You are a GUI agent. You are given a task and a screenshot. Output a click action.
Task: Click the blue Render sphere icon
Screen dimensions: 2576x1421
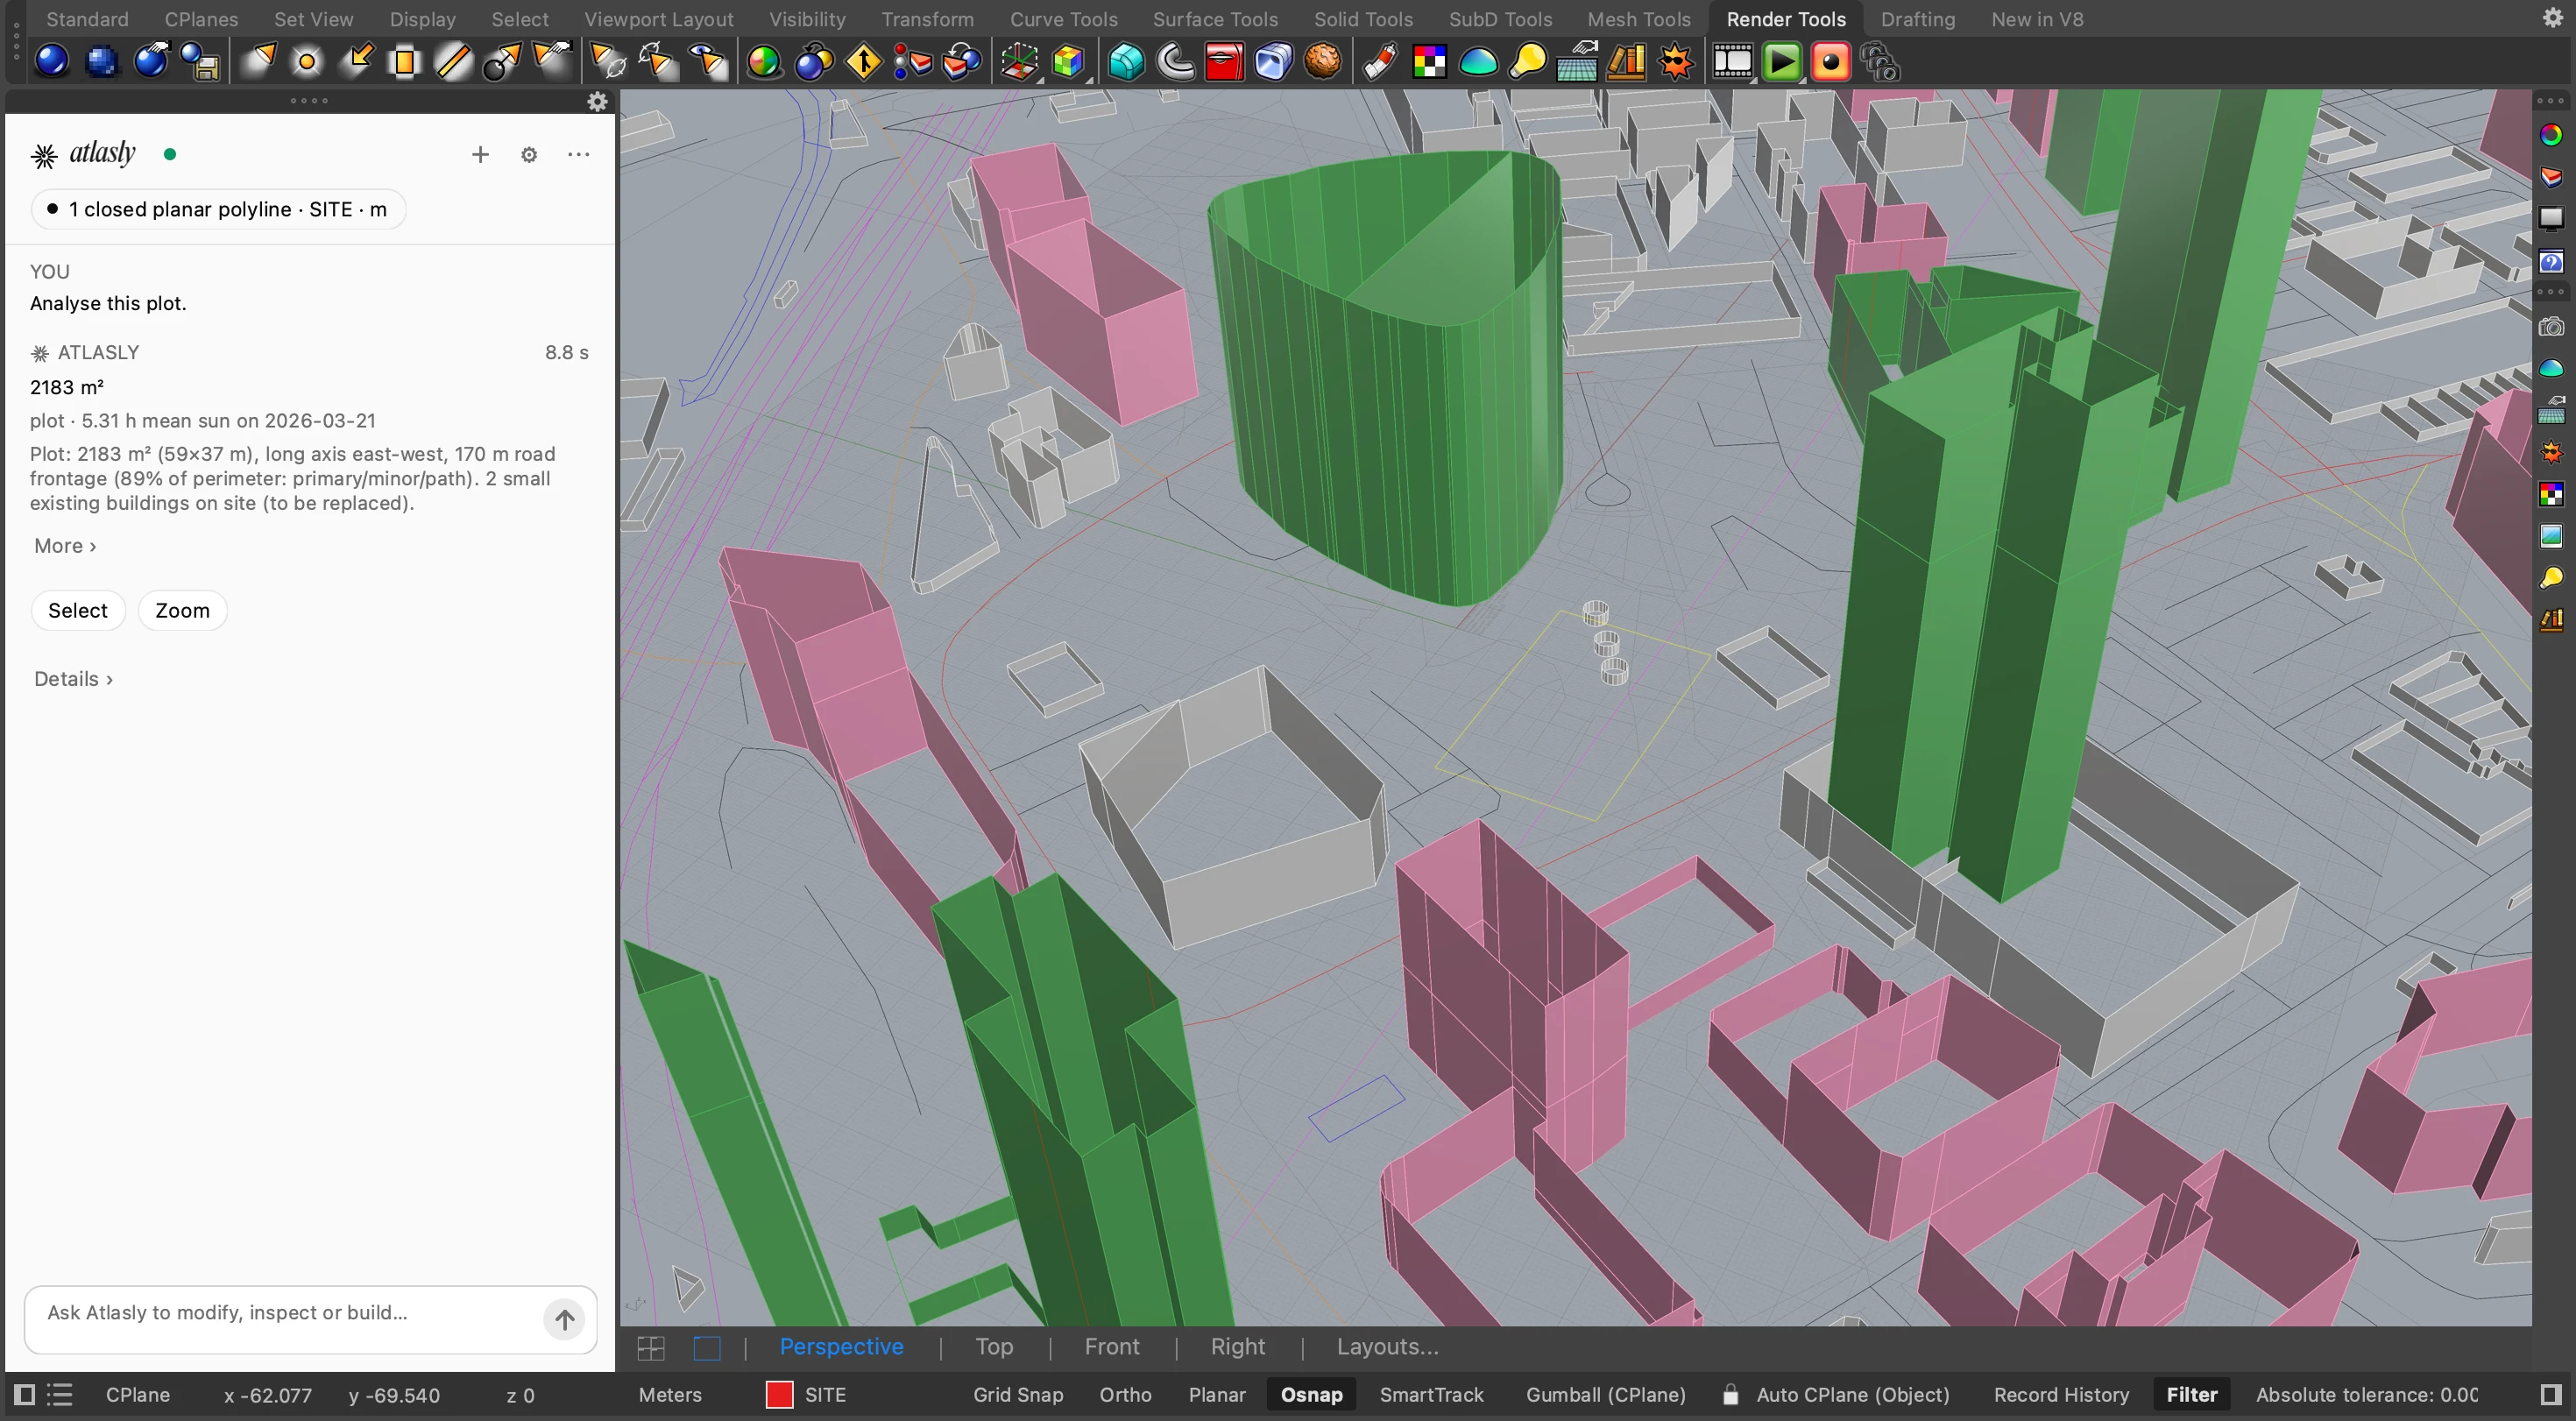click(52, 62)
